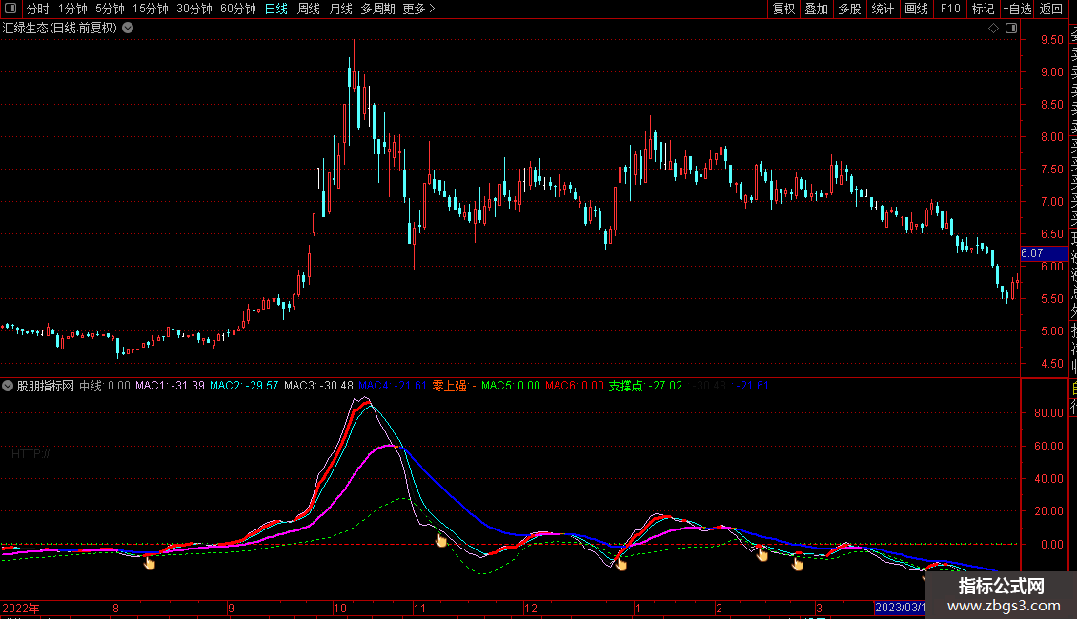Select the 5分钟 period tab
This screenshot has height=619, width=1077.
110,9
